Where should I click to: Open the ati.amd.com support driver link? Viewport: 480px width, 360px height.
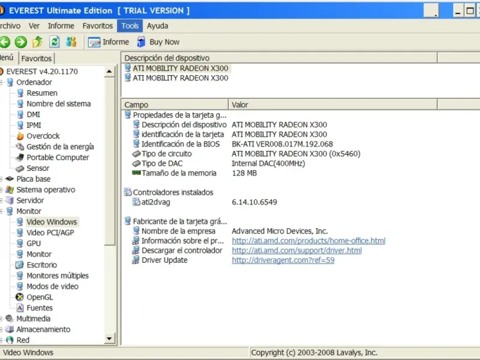point(296,250)
